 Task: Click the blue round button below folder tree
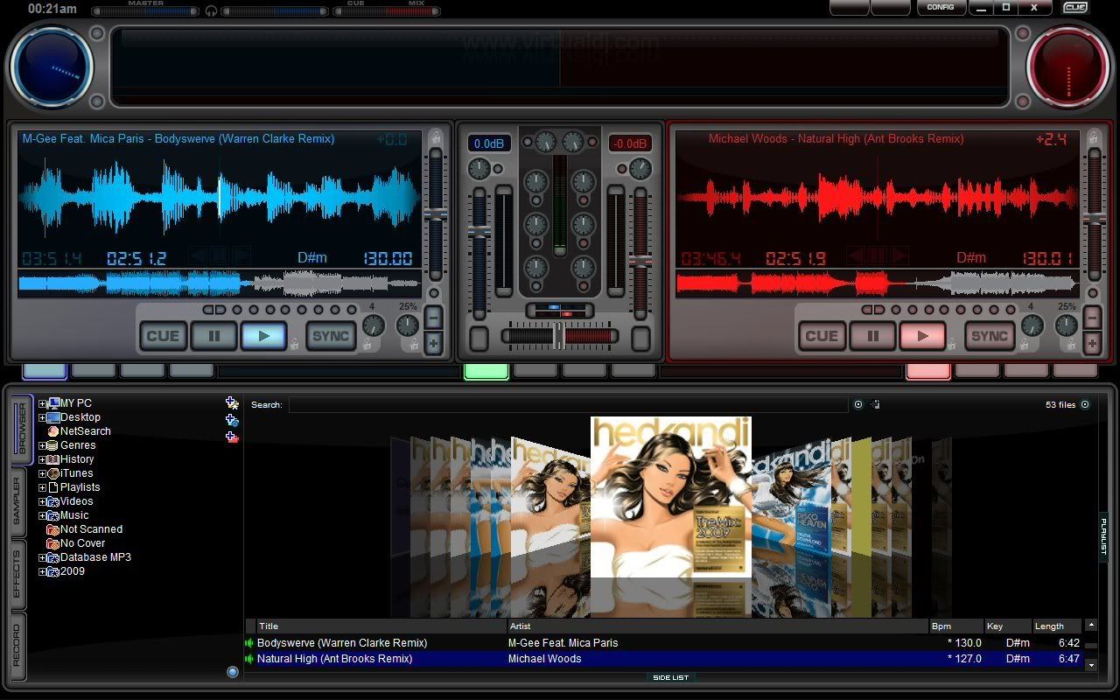tap(232, 672)
